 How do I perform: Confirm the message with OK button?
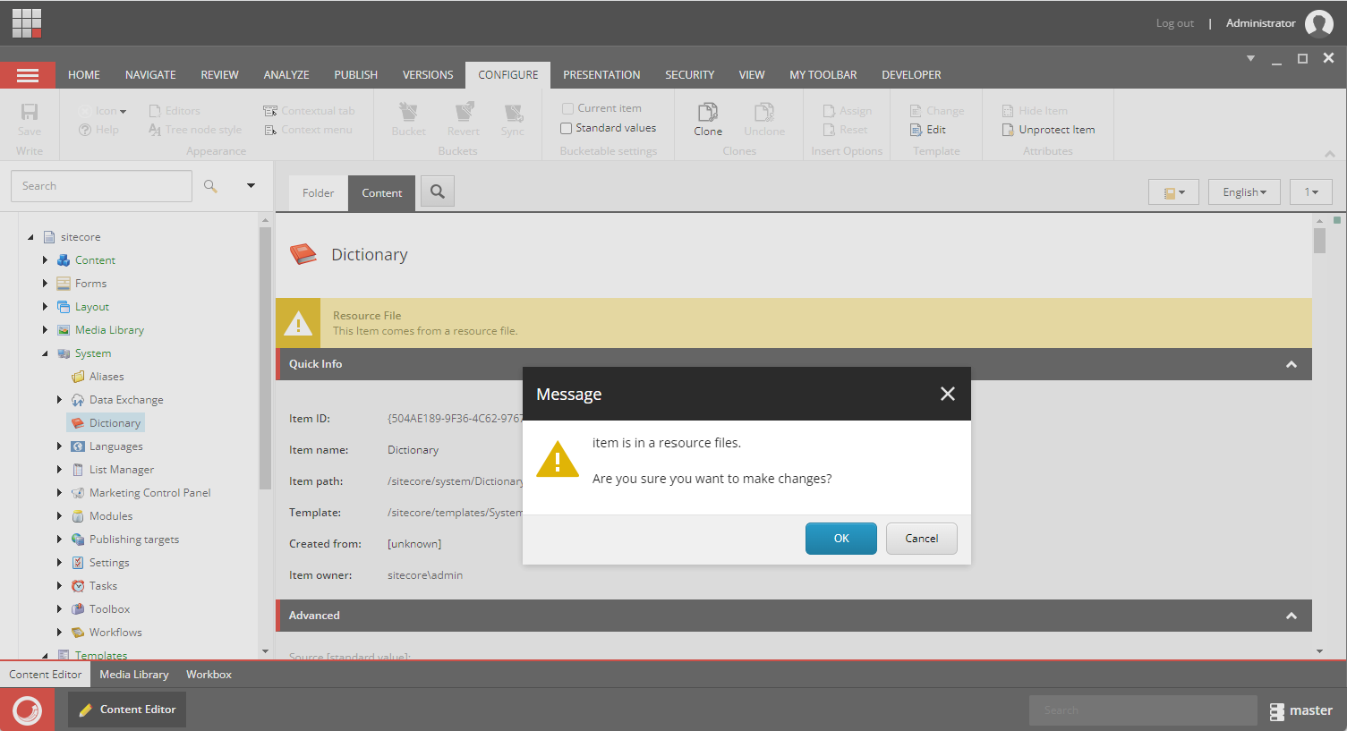[x=841, y=539]
